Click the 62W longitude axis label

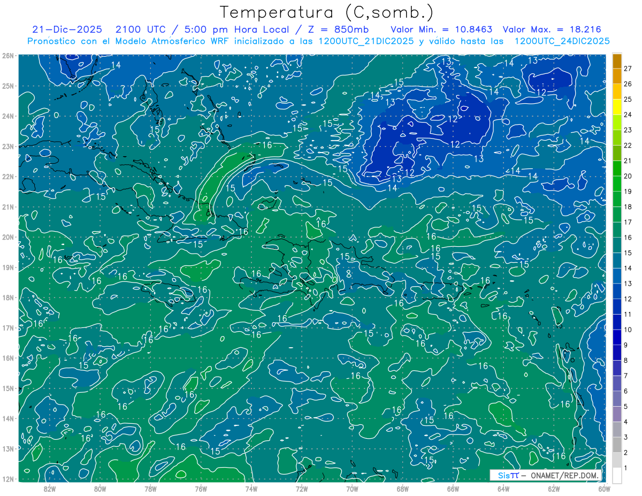click(554, 488)
